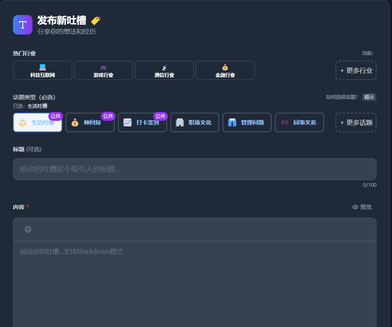Expand the 更多话题 options
This screenshot has height=327, width=392.
pyautogui.click(x=356, y=122)
